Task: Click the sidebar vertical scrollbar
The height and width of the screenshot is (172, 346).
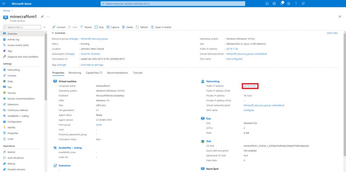Action: pyautogui.click(x=46, y=67)
